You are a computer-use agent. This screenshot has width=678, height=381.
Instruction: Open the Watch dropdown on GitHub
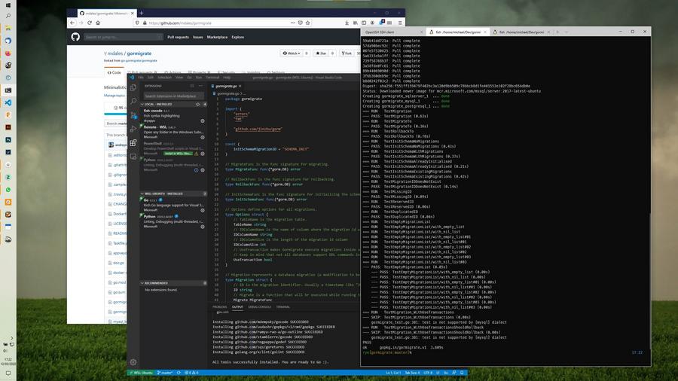[292, 53]
